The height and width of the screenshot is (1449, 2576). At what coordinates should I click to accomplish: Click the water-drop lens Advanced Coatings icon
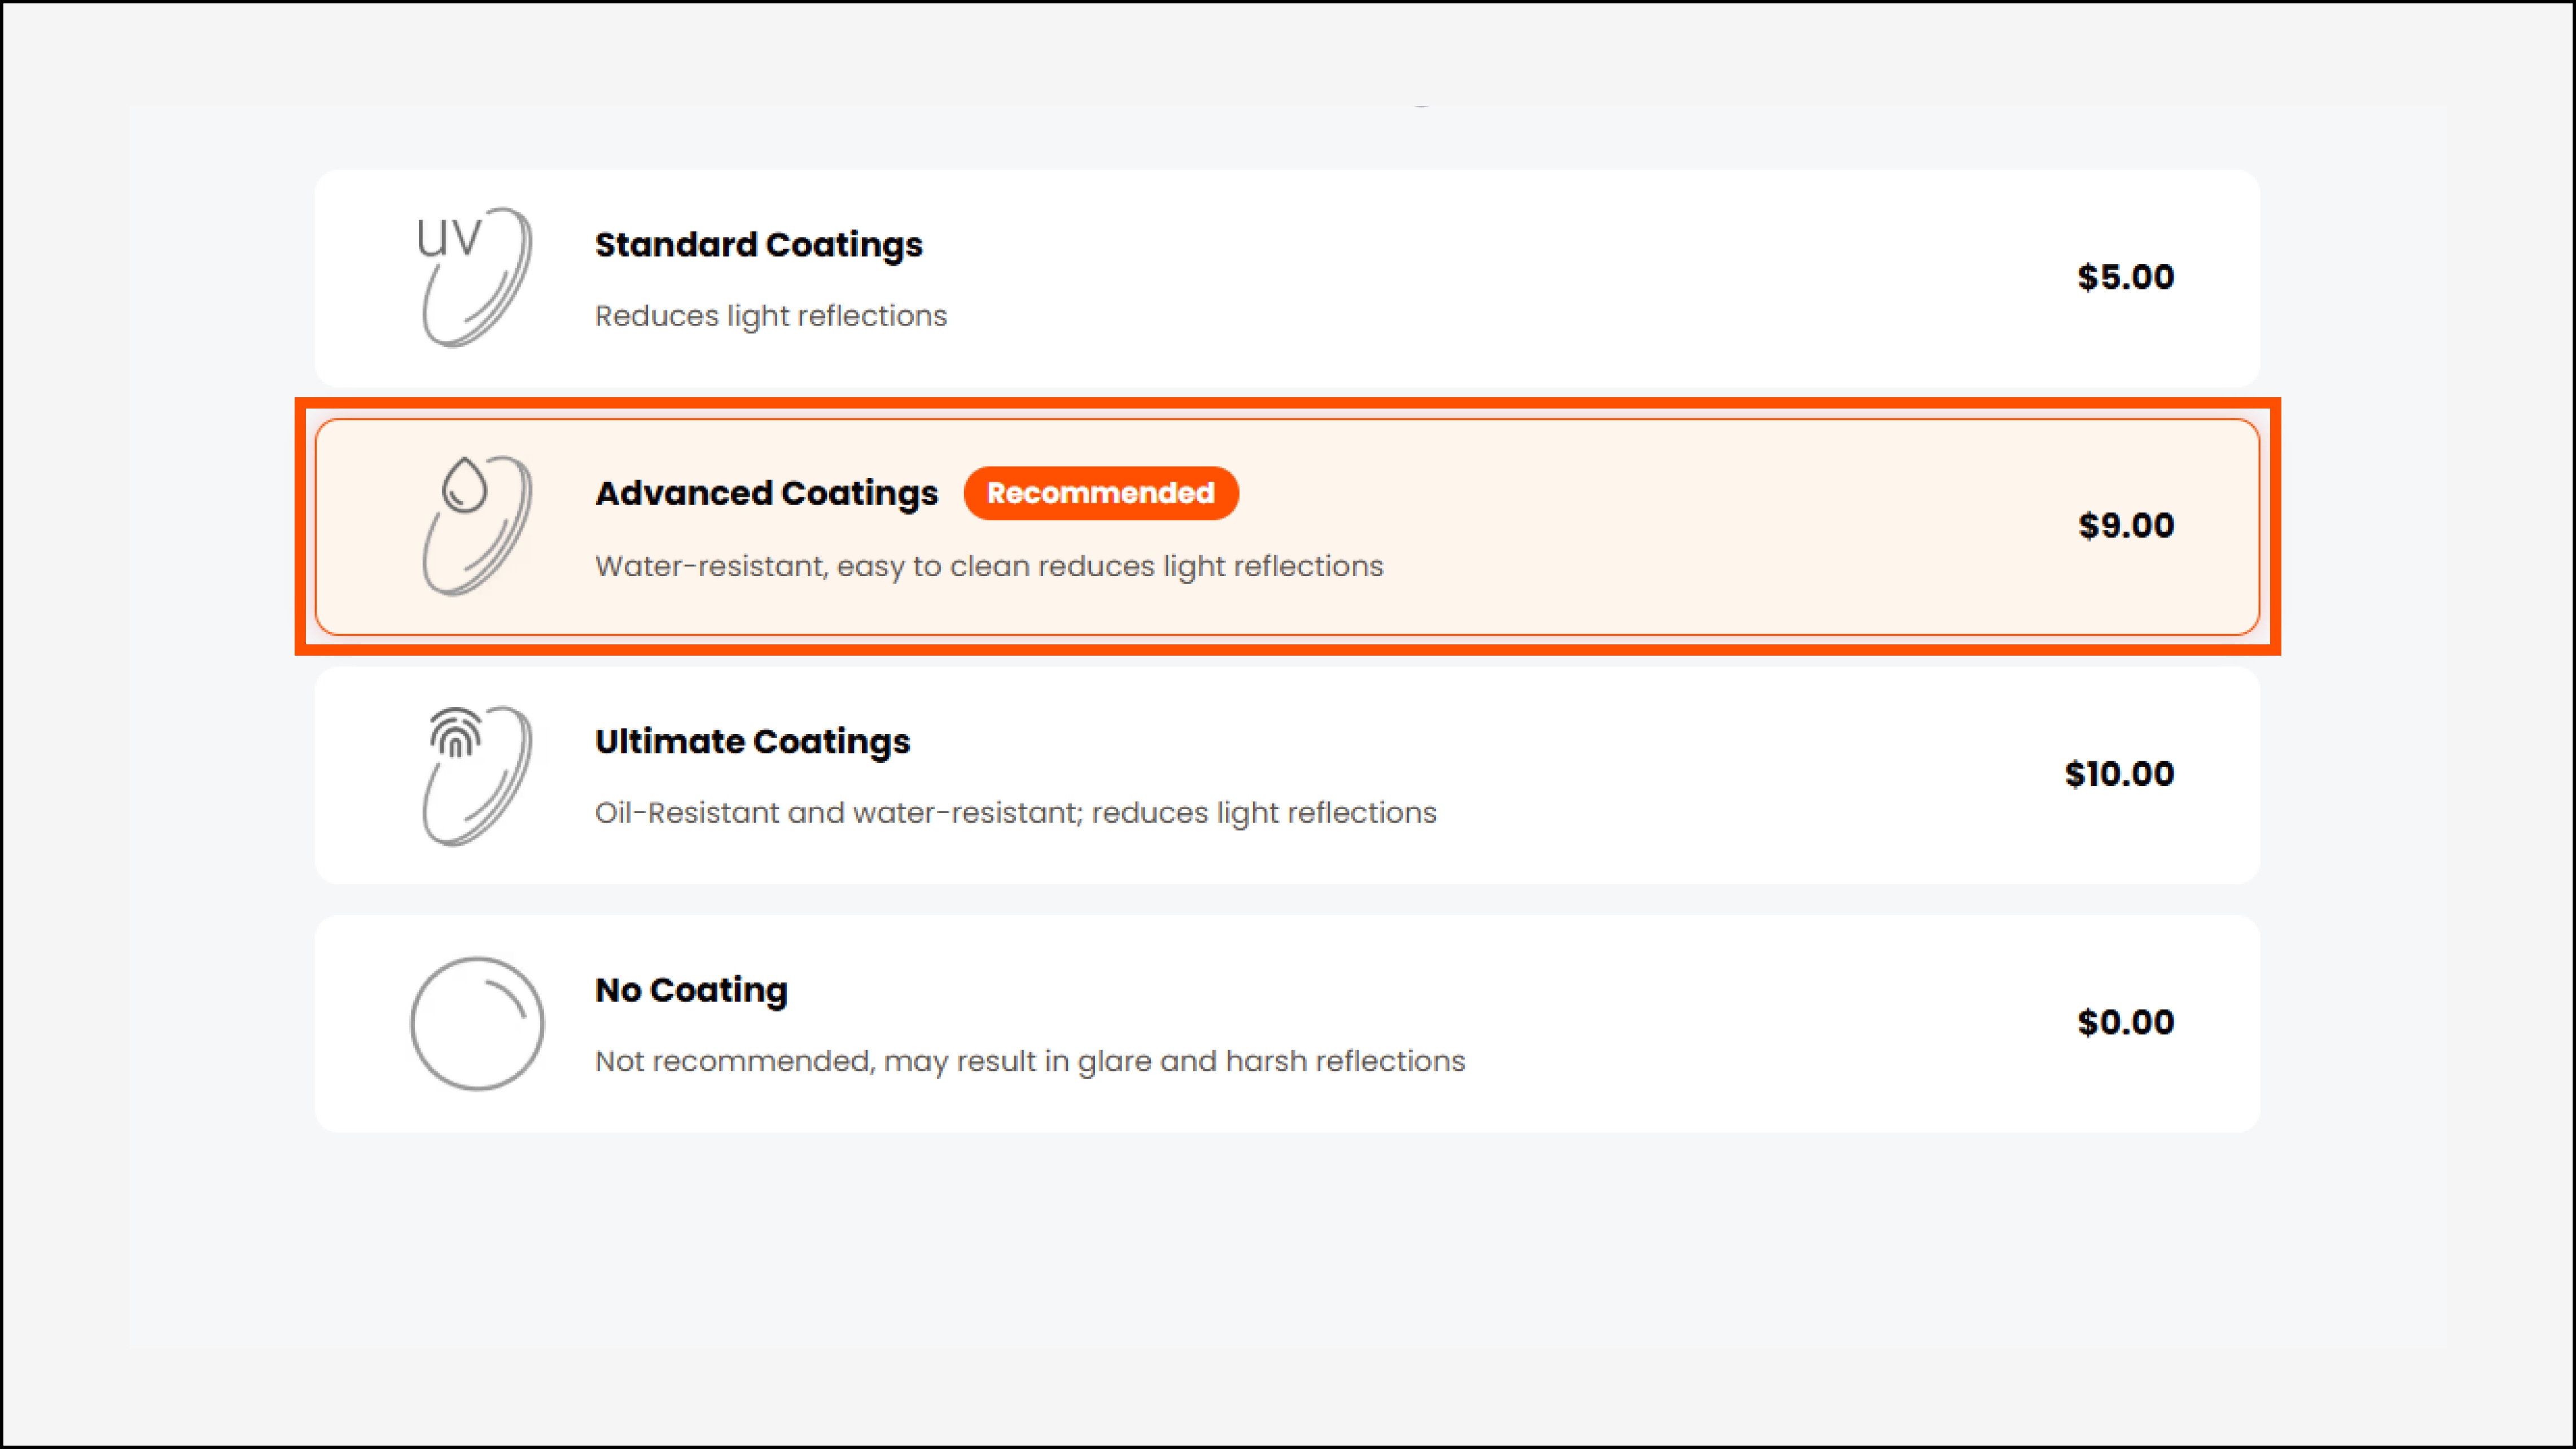pos(475,526)
